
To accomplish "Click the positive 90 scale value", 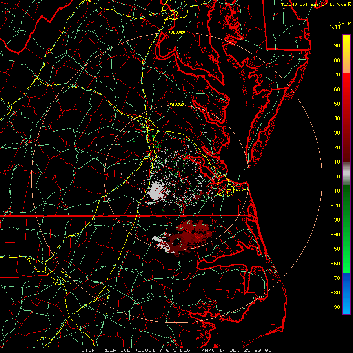I will (337, 46).
